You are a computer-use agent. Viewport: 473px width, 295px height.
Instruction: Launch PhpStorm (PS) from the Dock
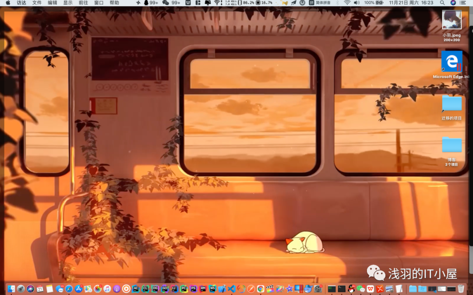click(194, 288)
